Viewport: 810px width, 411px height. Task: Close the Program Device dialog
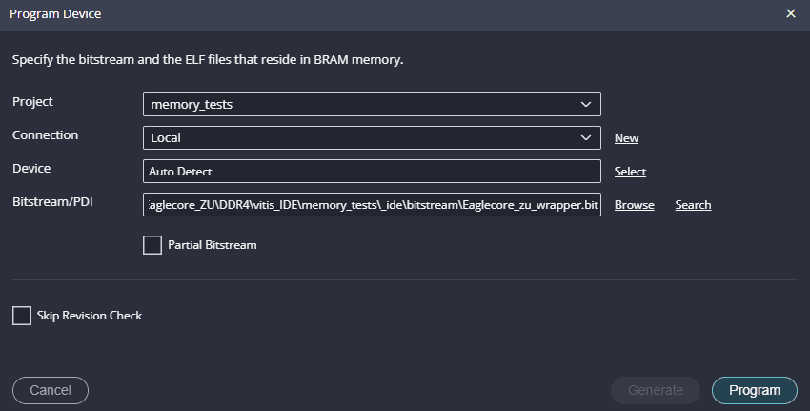(x=790, y=14)
